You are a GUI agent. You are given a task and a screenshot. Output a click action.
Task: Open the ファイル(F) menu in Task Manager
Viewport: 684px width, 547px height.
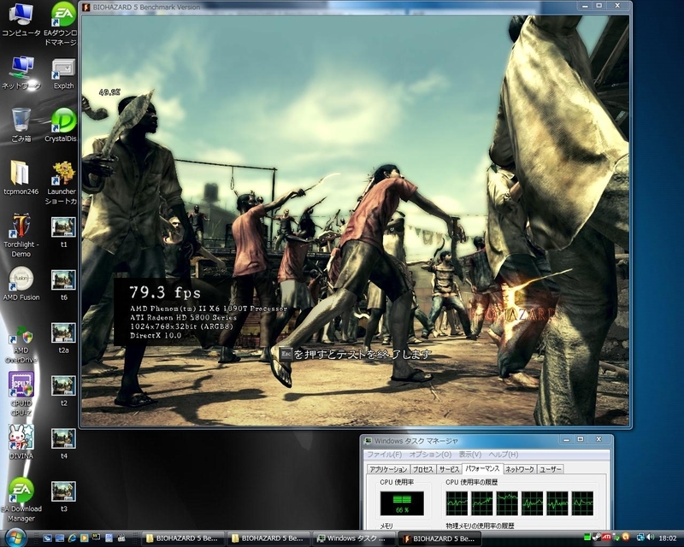384,455
